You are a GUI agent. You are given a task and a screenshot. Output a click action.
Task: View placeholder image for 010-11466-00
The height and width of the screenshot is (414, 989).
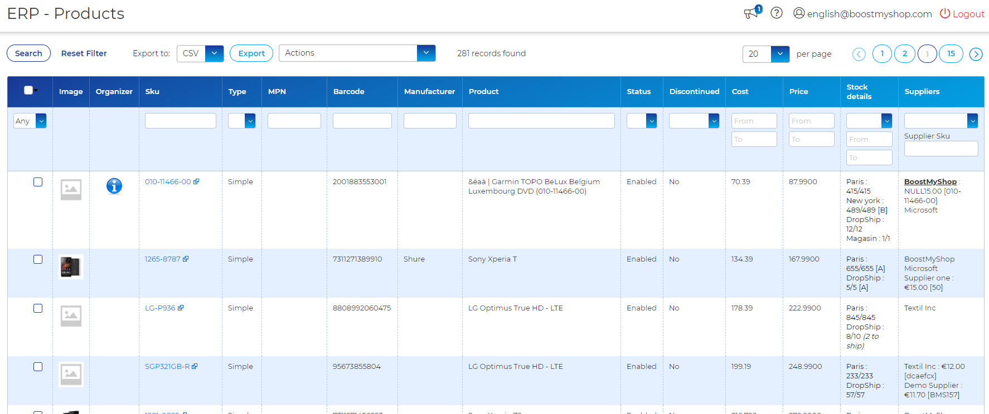pyautogui.click(x=71, y=189)
